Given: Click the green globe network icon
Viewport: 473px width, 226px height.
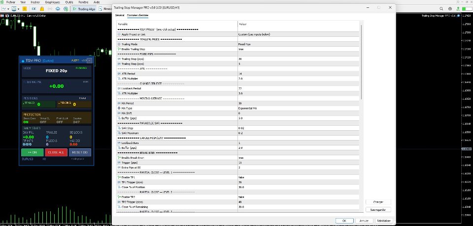Looking at the screenshot, I should tap(66, 9).
